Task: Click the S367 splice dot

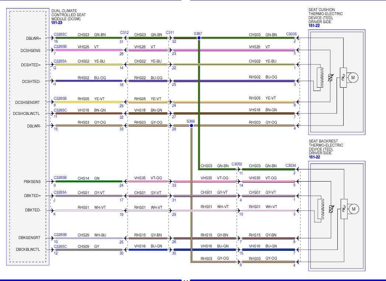Action: tap(199, 38)
